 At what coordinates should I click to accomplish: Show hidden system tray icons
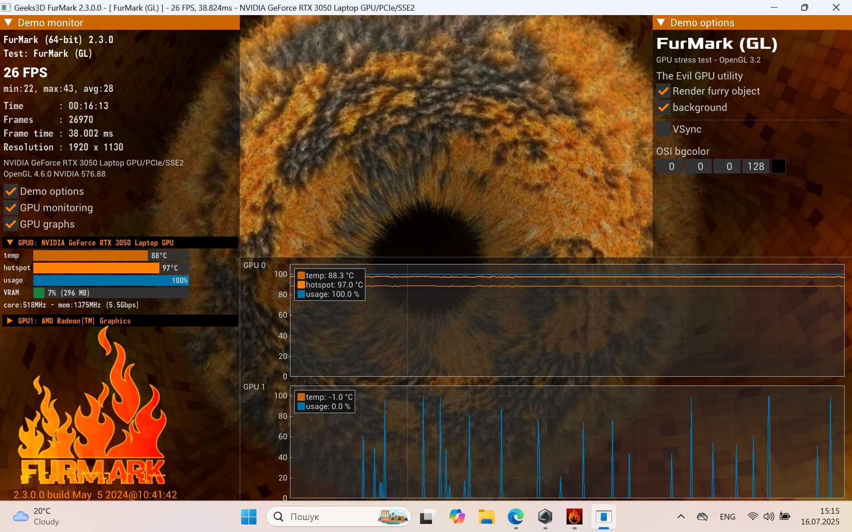pyautogui.click(x=681, y=516)
